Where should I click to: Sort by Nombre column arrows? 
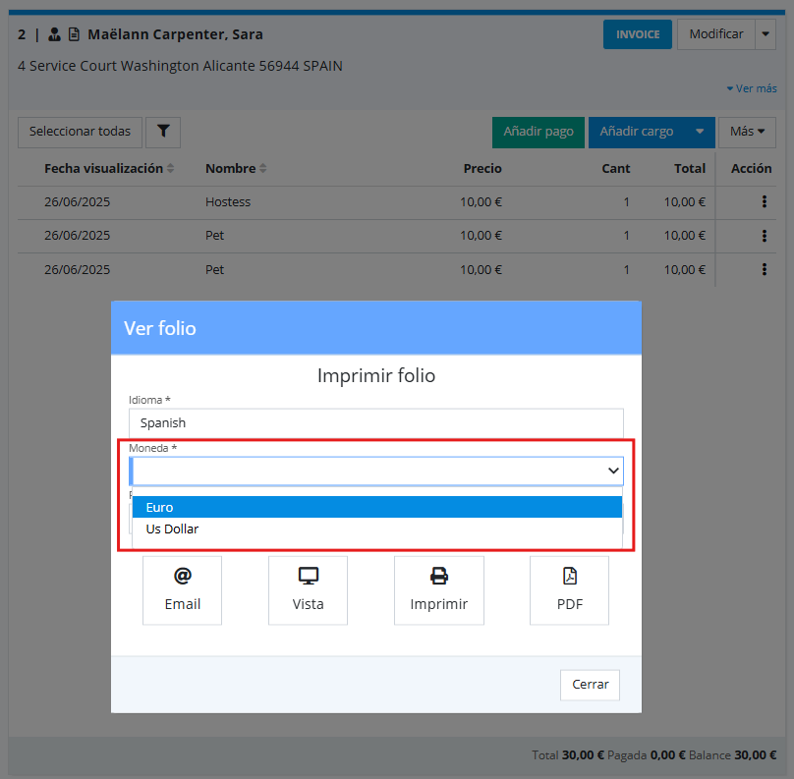[x=262, y=169]
